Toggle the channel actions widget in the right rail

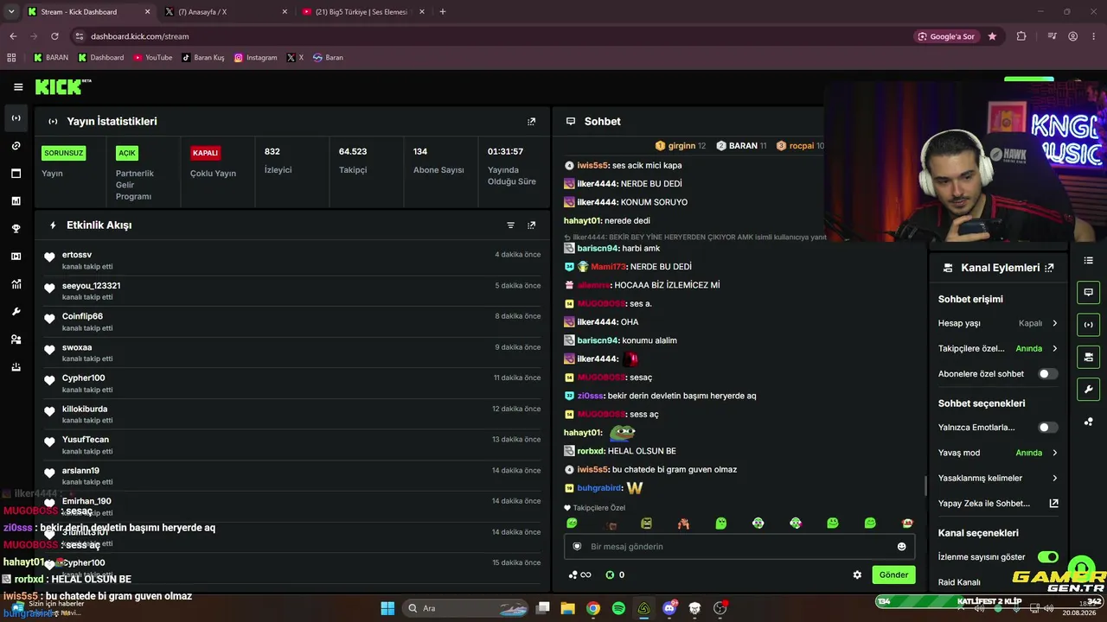click(1088, 357)
